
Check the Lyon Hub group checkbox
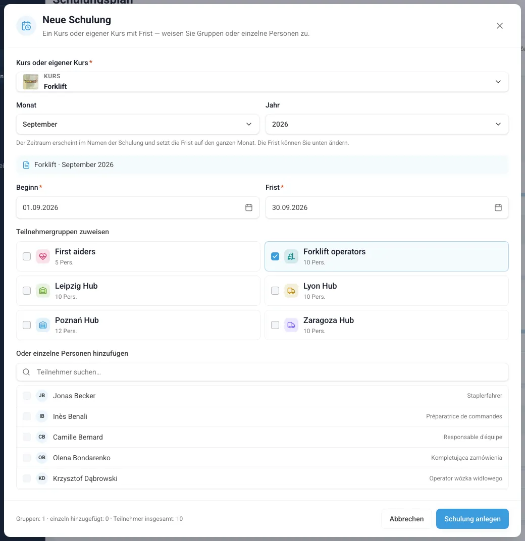tap(275, 291)
